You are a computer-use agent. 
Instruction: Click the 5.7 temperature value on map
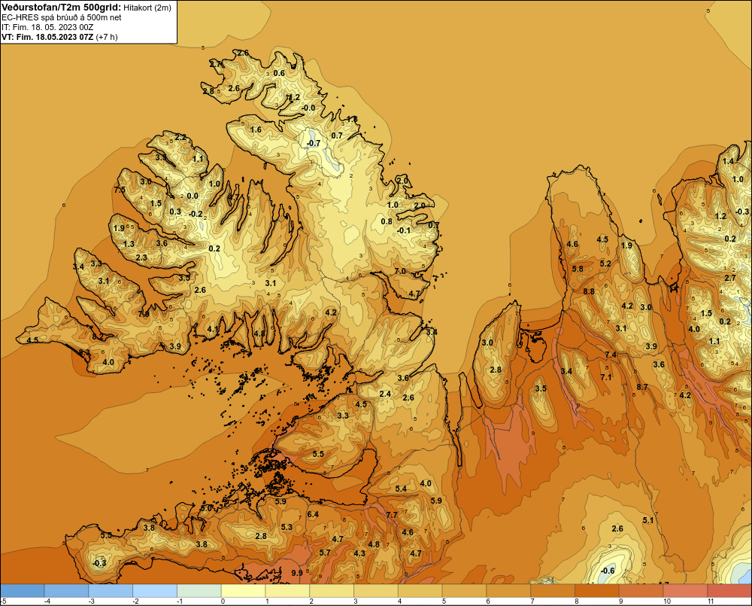(325, 553)
